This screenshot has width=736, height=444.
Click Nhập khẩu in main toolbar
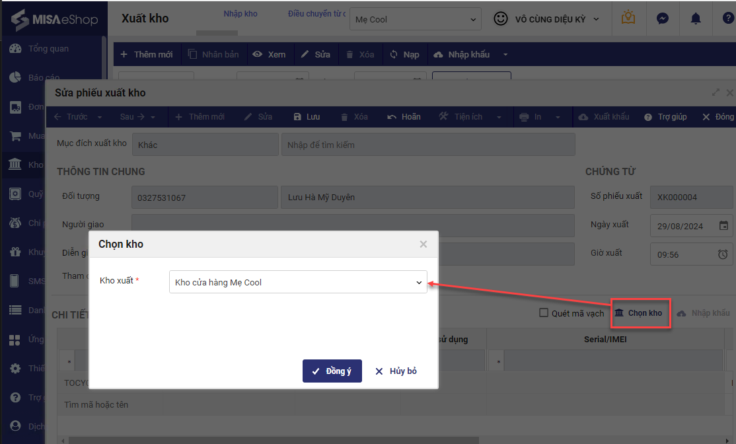(x=462, y=54)
